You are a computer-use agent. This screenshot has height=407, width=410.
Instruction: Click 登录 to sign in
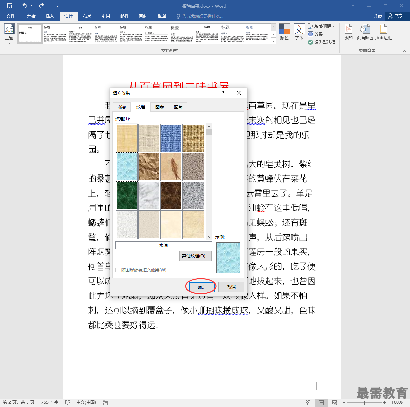(x=378, y=16)
